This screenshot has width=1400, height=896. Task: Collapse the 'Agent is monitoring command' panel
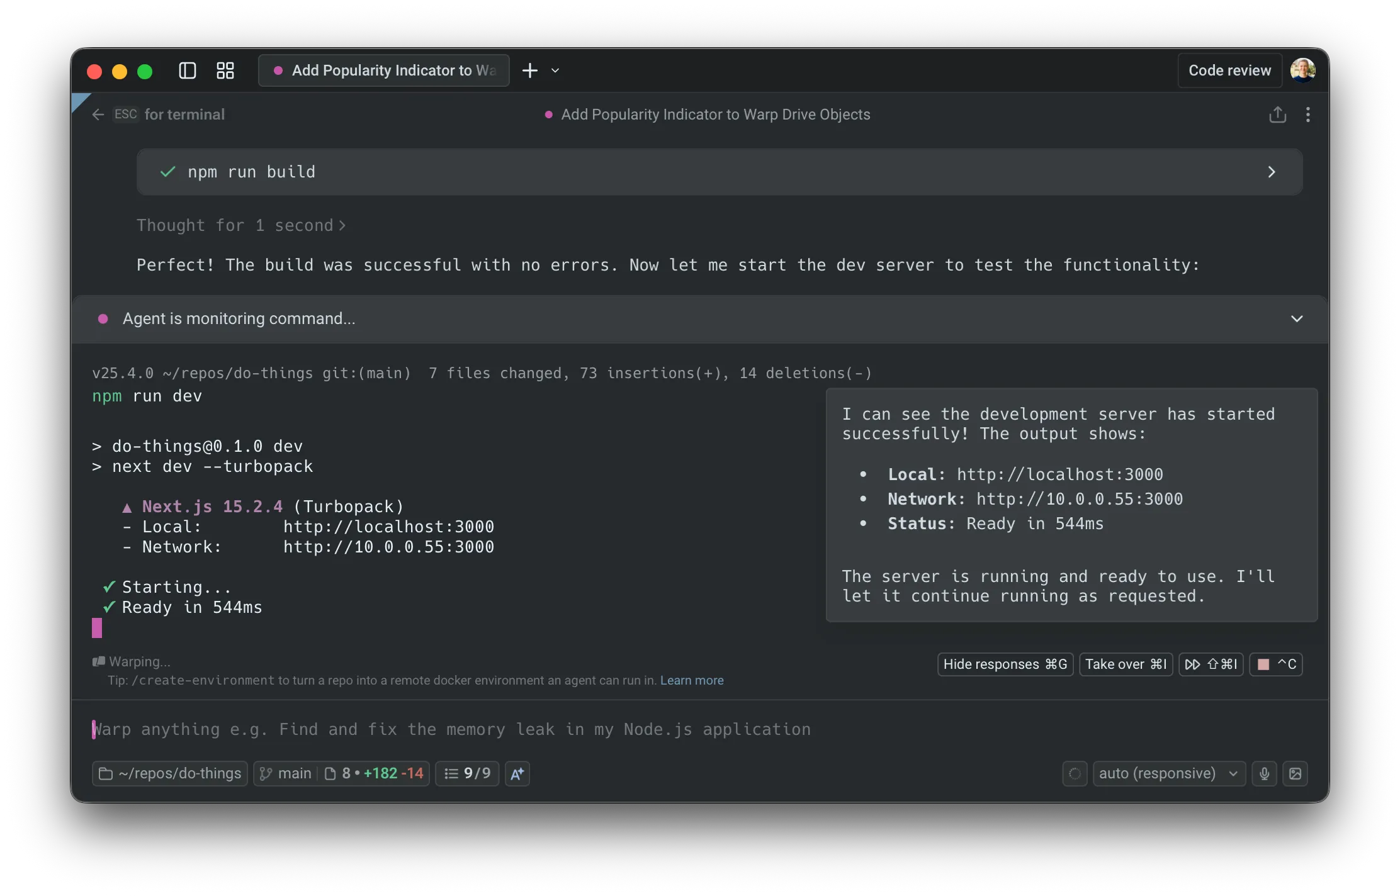coord(1297,318)
